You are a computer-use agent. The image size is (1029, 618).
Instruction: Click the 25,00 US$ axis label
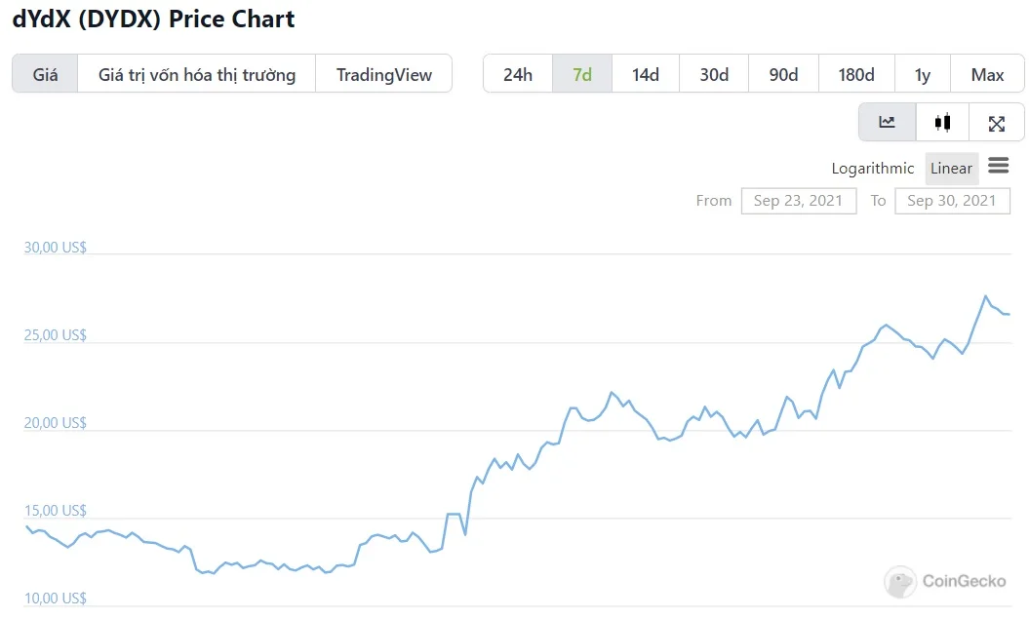tap(56, 335)
